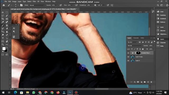Select the Magic Wand tool

coord(7,16)
